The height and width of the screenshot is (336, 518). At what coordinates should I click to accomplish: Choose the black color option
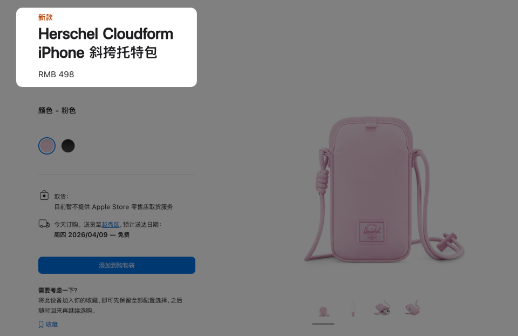click(68, 146)
